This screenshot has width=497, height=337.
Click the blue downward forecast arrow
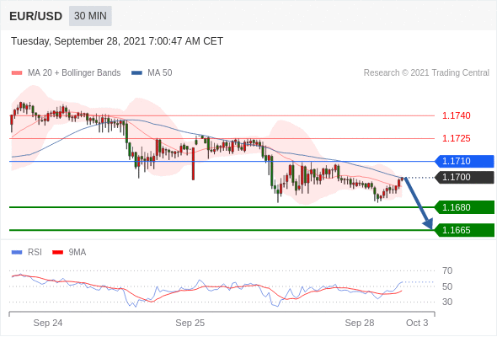click(419, 203)
